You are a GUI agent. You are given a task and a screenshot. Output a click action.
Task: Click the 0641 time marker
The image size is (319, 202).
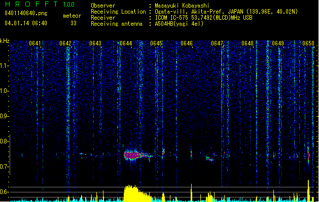point(35,43)
